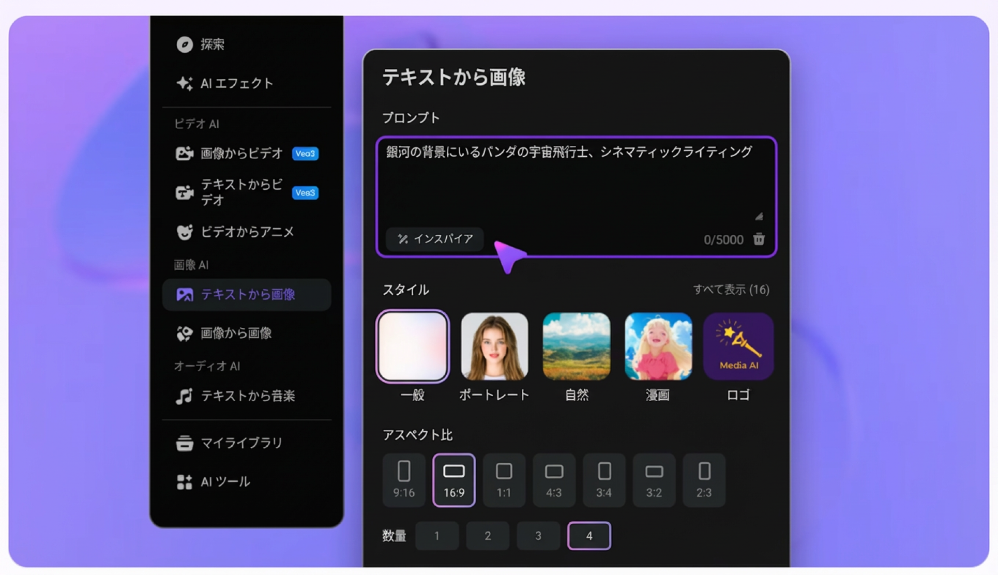Select the 4:3 aspect ratio
The image size is (998, 575).
[x=554, y=480]
